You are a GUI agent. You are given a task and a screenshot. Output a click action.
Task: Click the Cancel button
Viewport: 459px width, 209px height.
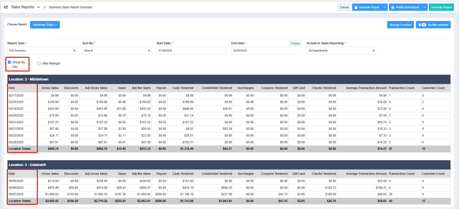pos(344,7)
